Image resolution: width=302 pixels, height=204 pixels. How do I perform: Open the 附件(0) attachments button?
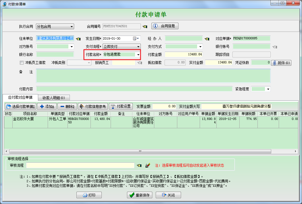pyautogui.click(x=281, y=63)
